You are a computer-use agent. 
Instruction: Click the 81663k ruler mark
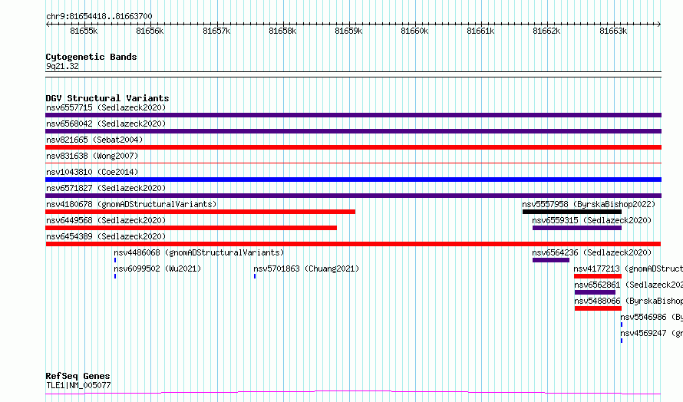point(613,31)
